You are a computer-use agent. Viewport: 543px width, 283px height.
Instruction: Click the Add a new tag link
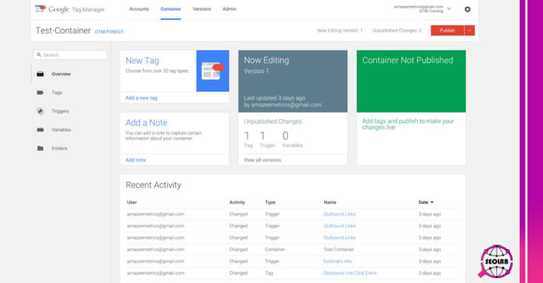click(141, 98)
